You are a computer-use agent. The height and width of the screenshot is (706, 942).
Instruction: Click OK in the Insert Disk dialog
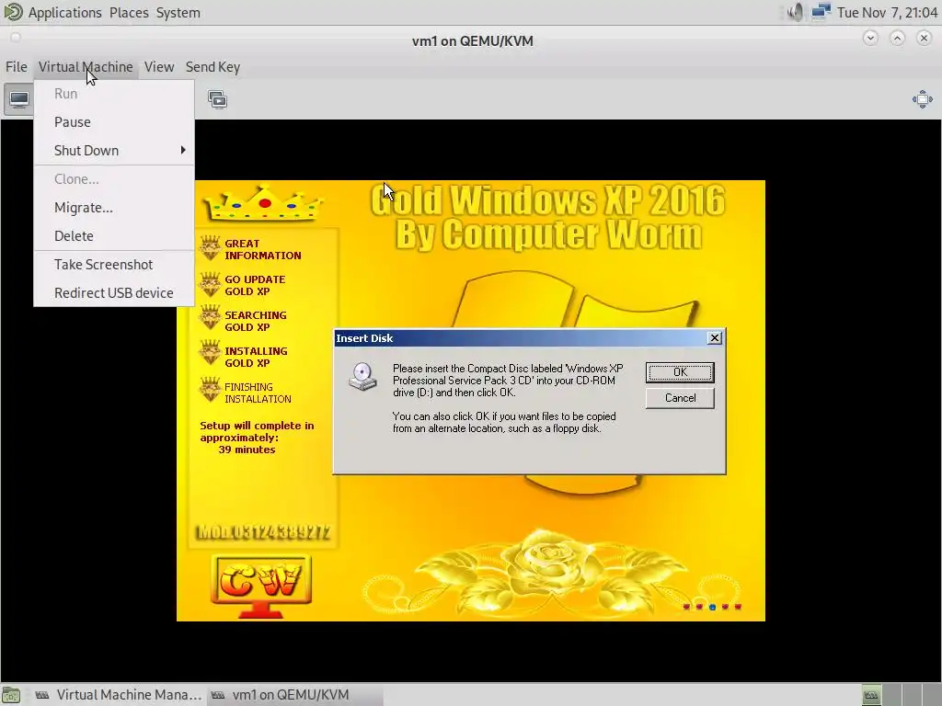coord(680,372)
